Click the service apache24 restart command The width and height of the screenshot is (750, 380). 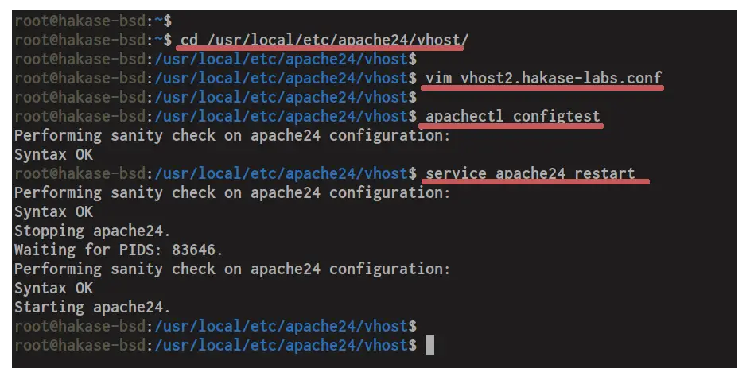click(x=530, y=173)
